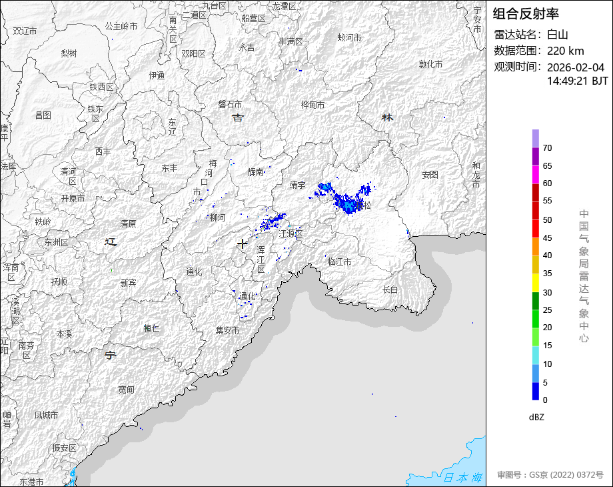Click the 铁岭 map label

point(43,221)
